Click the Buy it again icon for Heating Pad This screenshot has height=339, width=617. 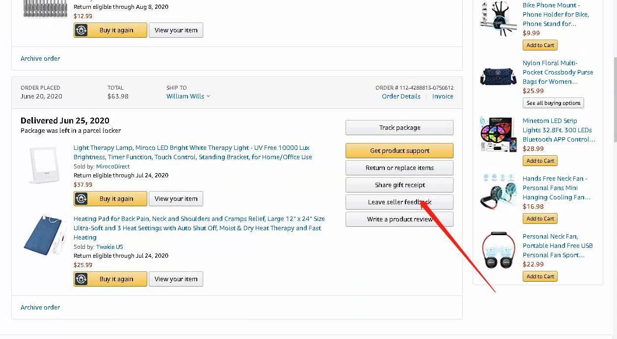[x=81, y=279]
